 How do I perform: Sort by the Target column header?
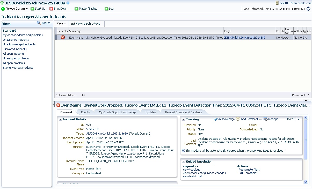click(249, 31)
